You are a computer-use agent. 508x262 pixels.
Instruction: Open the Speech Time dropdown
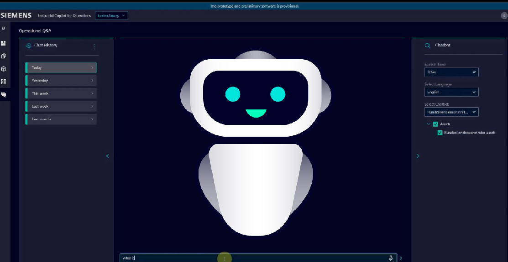[451, 72]
